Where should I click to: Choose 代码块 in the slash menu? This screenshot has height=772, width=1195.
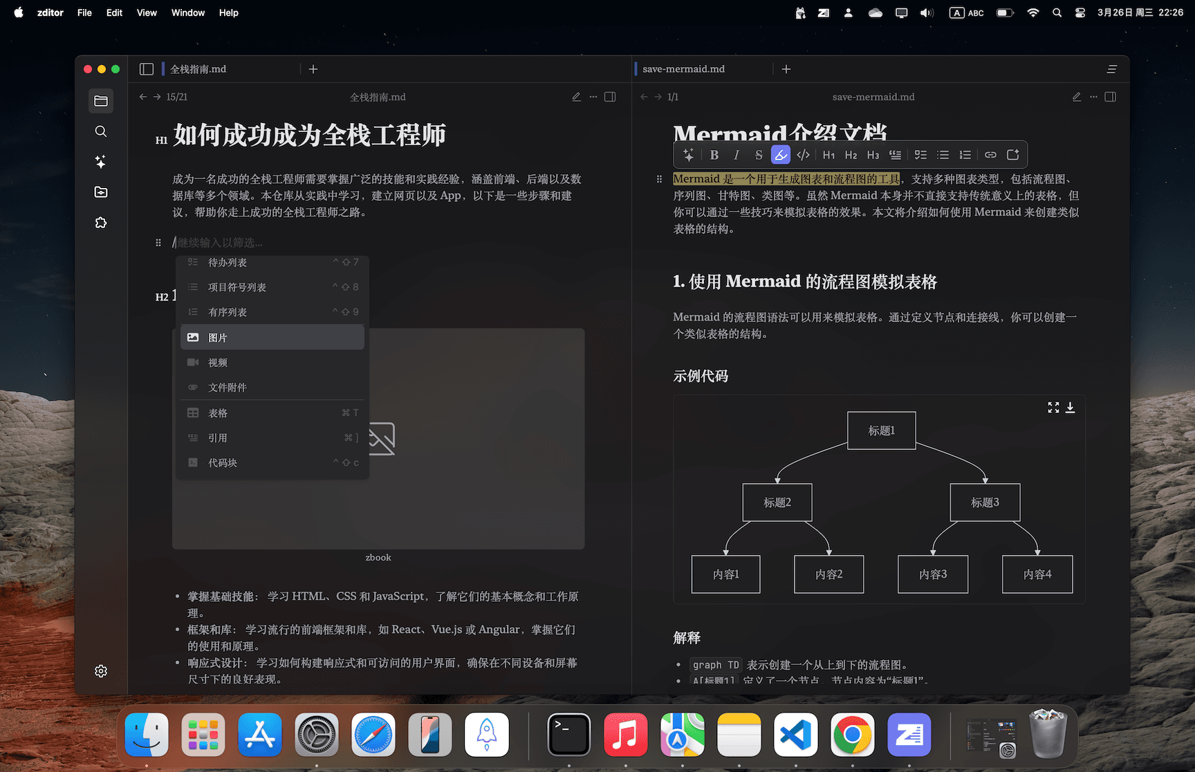[x=272, y=462]
